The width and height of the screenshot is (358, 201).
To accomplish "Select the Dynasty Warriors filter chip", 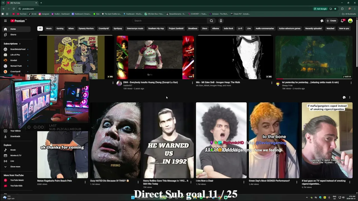I will pos(86,28).
